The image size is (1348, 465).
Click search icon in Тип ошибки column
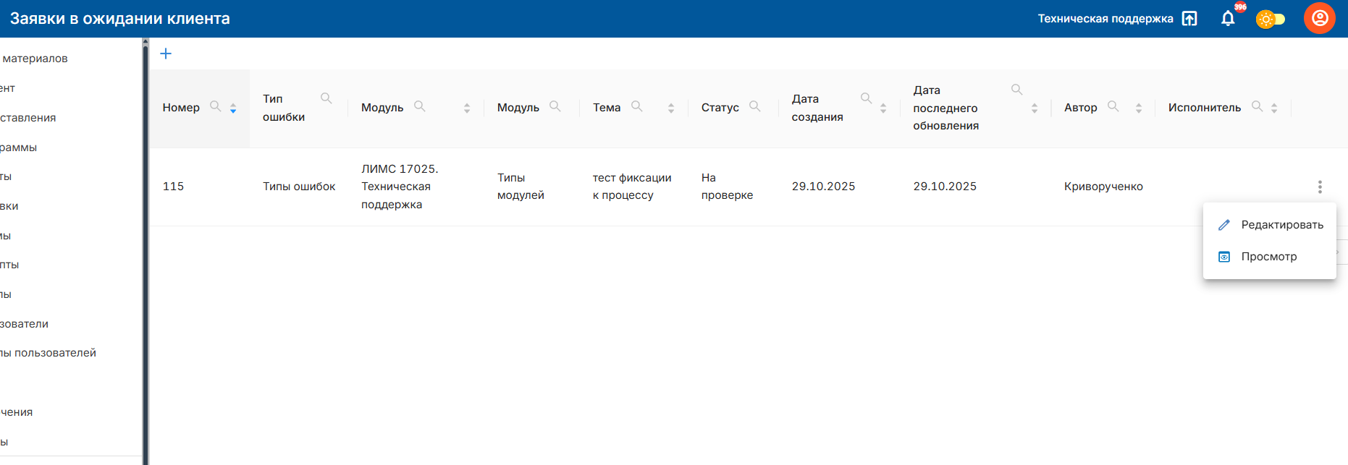click(327, 98)
